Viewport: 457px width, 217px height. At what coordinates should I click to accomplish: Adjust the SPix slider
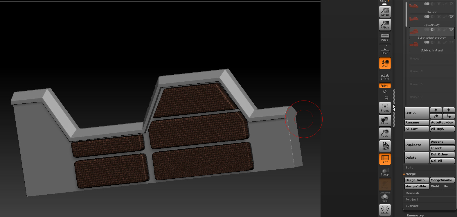385,3
